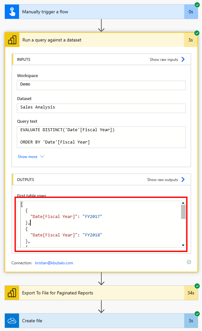Click the OneDrive cloud icon on Create file

pos(12,321)
